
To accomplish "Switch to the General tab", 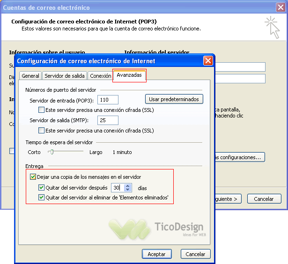I will pos(30,76).
